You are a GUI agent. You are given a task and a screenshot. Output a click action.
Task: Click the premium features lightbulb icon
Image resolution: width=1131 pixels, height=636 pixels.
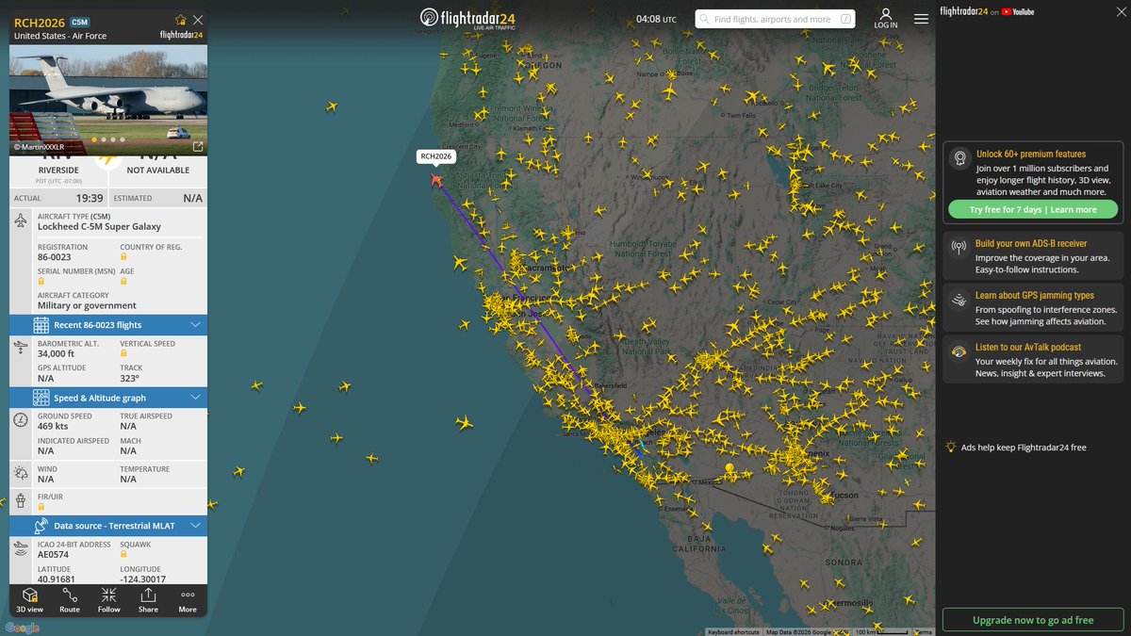959,157
